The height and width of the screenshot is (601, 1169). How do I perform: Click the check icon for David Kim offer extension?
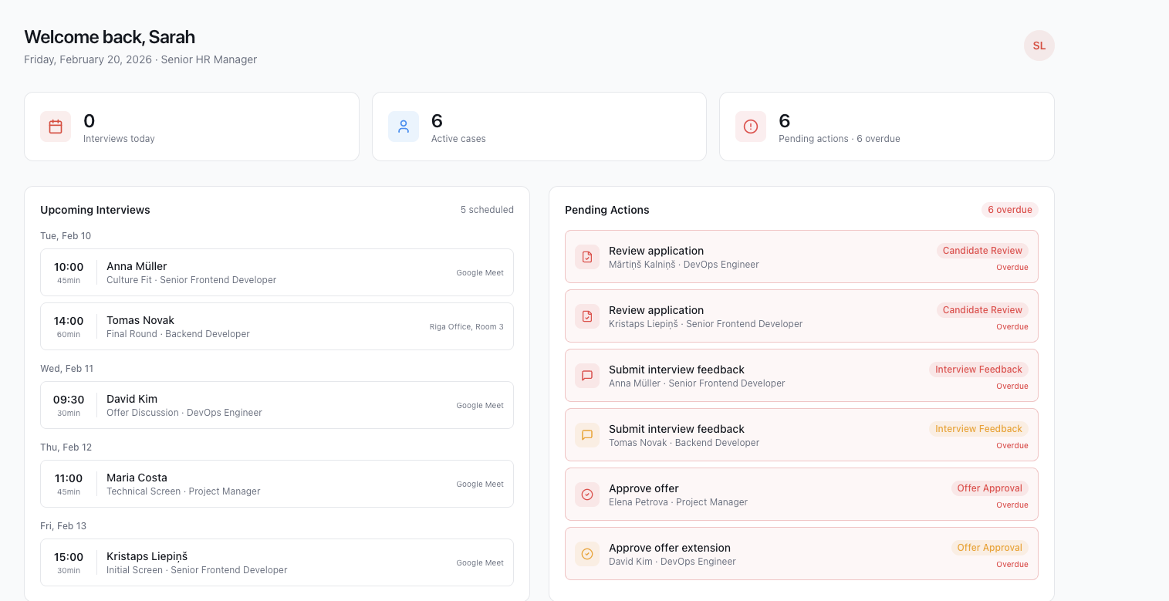tap(587, 554)
